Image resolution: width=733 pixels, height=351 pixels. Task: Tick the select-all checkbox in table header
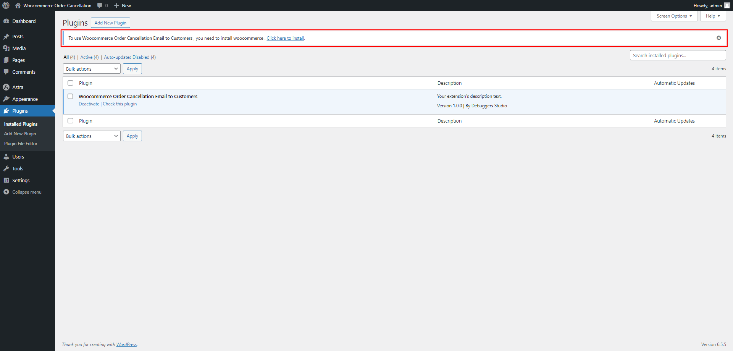click(71, 83)
